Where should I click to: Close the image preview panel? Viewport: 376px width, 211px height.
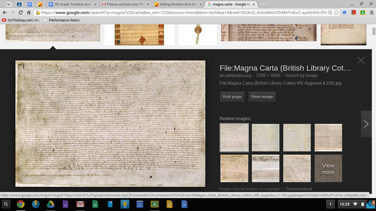[361, 60]
